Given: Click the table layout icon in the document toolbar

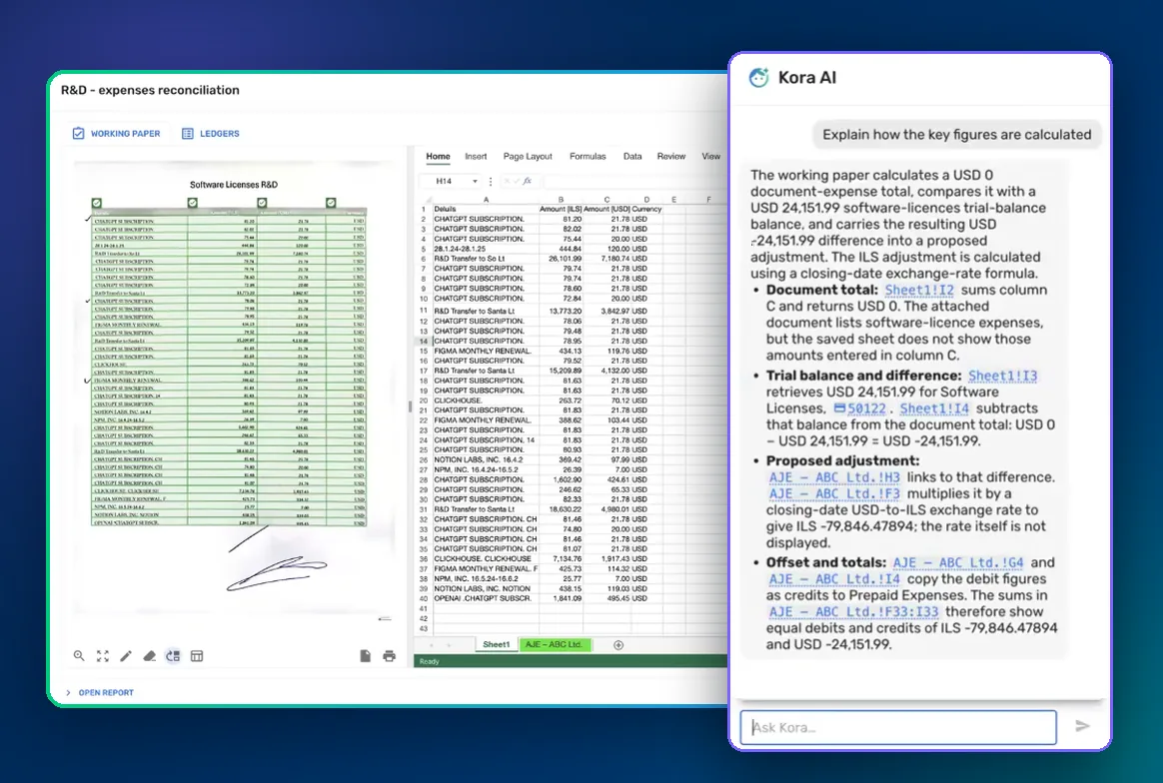Looking at the screenshot, I should tap(197, 656).
